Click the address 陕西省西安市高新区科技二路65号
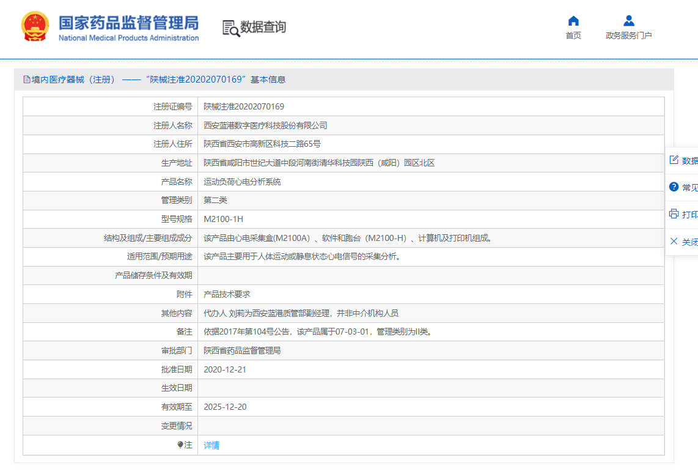Viewport: 698px width, 474px height. (x=262, y=144)
